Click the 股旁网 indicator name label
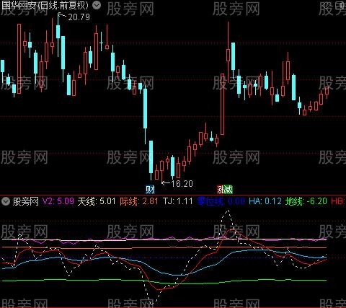This screenshot has height=308, width=346. (x=26, y=201)
